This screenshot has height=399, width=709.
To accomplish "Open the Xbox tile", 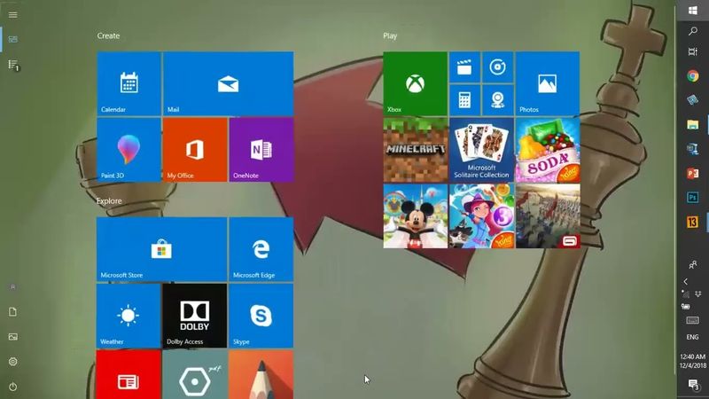I will [414, 83].
